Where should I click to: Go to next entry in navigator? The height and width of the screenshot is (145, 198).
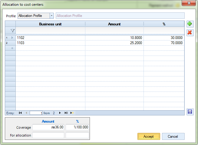(60, 113)
